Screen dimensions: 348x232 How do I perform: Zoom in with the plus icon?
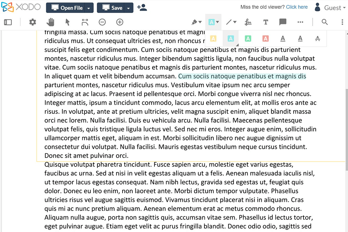pyautogui.click(x=120, y=22)
